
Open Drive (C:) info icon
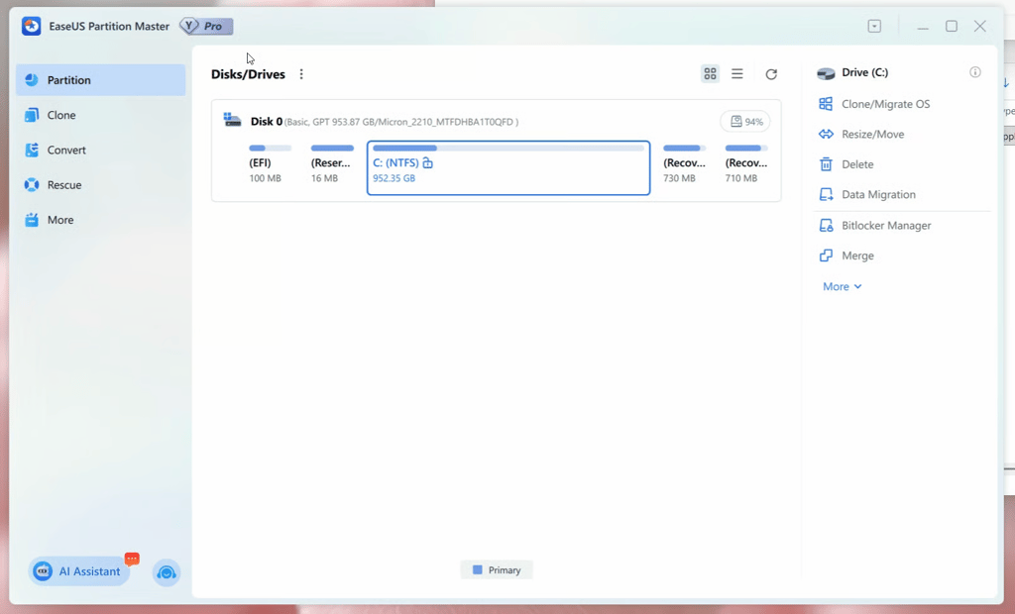tap(975, 72)
